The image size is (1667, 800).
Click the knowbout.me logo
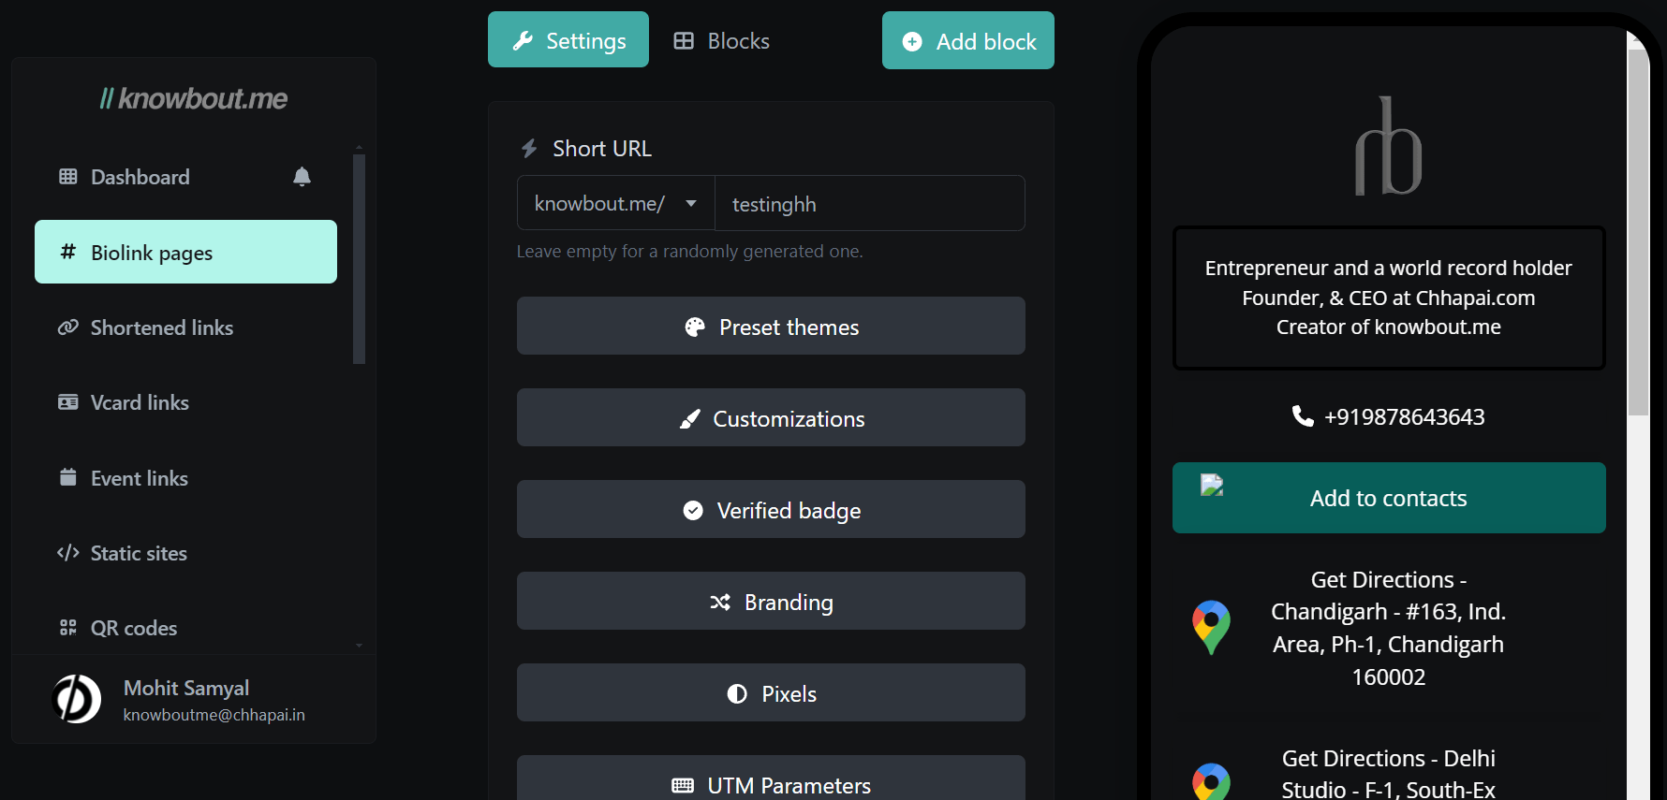(x=194, y=99)
